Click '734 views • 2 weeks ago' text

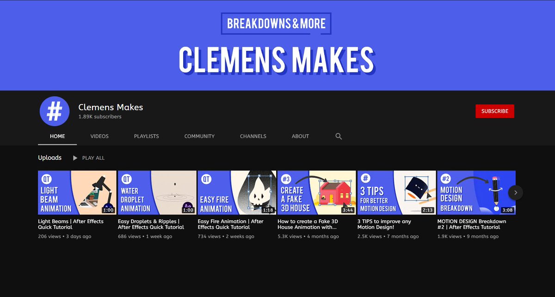226,236
